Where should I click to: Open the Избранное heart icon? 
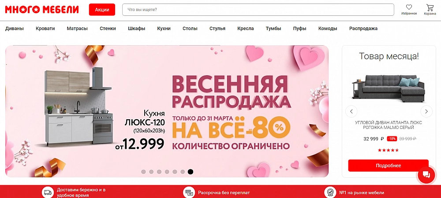pos(409,7)
